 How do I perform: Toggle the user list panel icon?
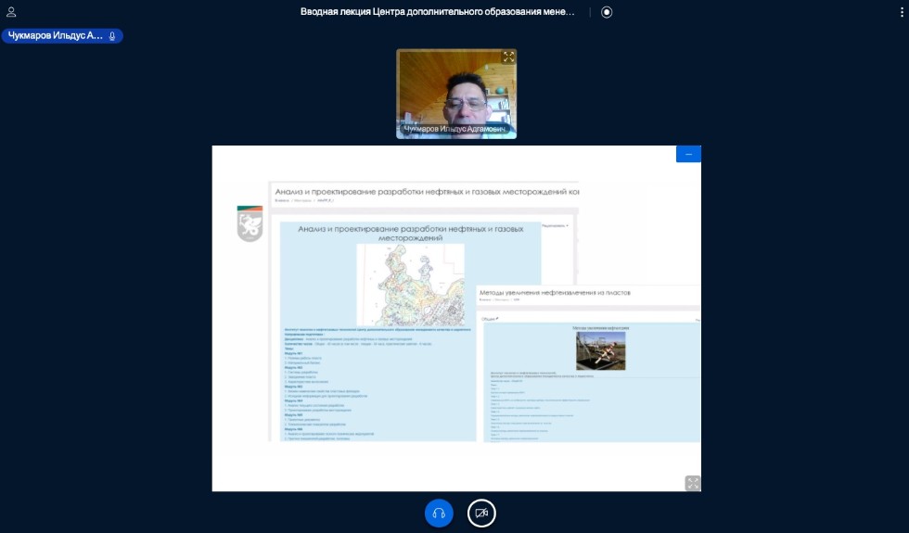[11, 12]
